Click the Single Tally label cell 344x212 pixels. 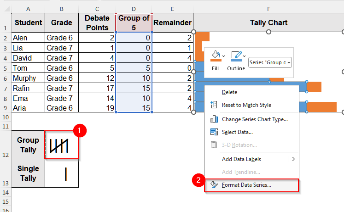(28, 173)
